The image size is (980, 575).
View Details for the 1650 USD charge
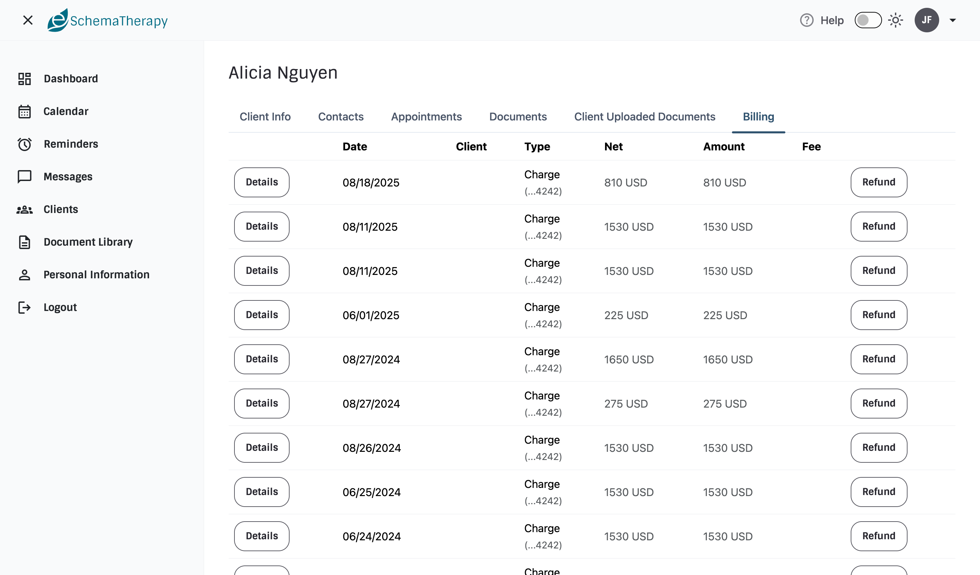[262, 359]
